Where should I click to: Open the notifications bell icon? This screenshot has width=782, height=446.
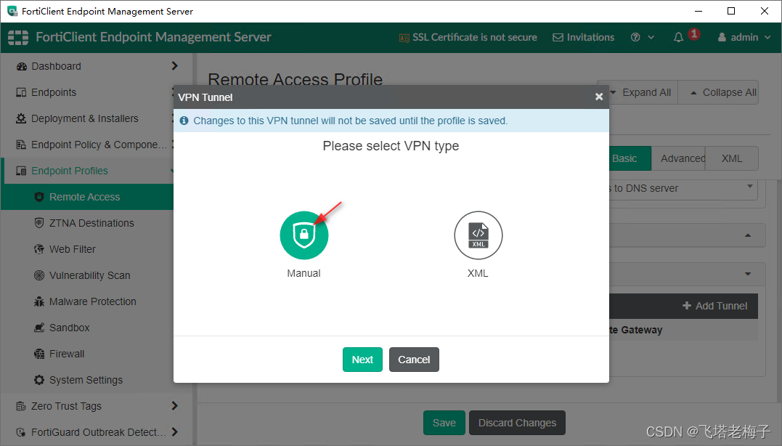coord(678,38)
